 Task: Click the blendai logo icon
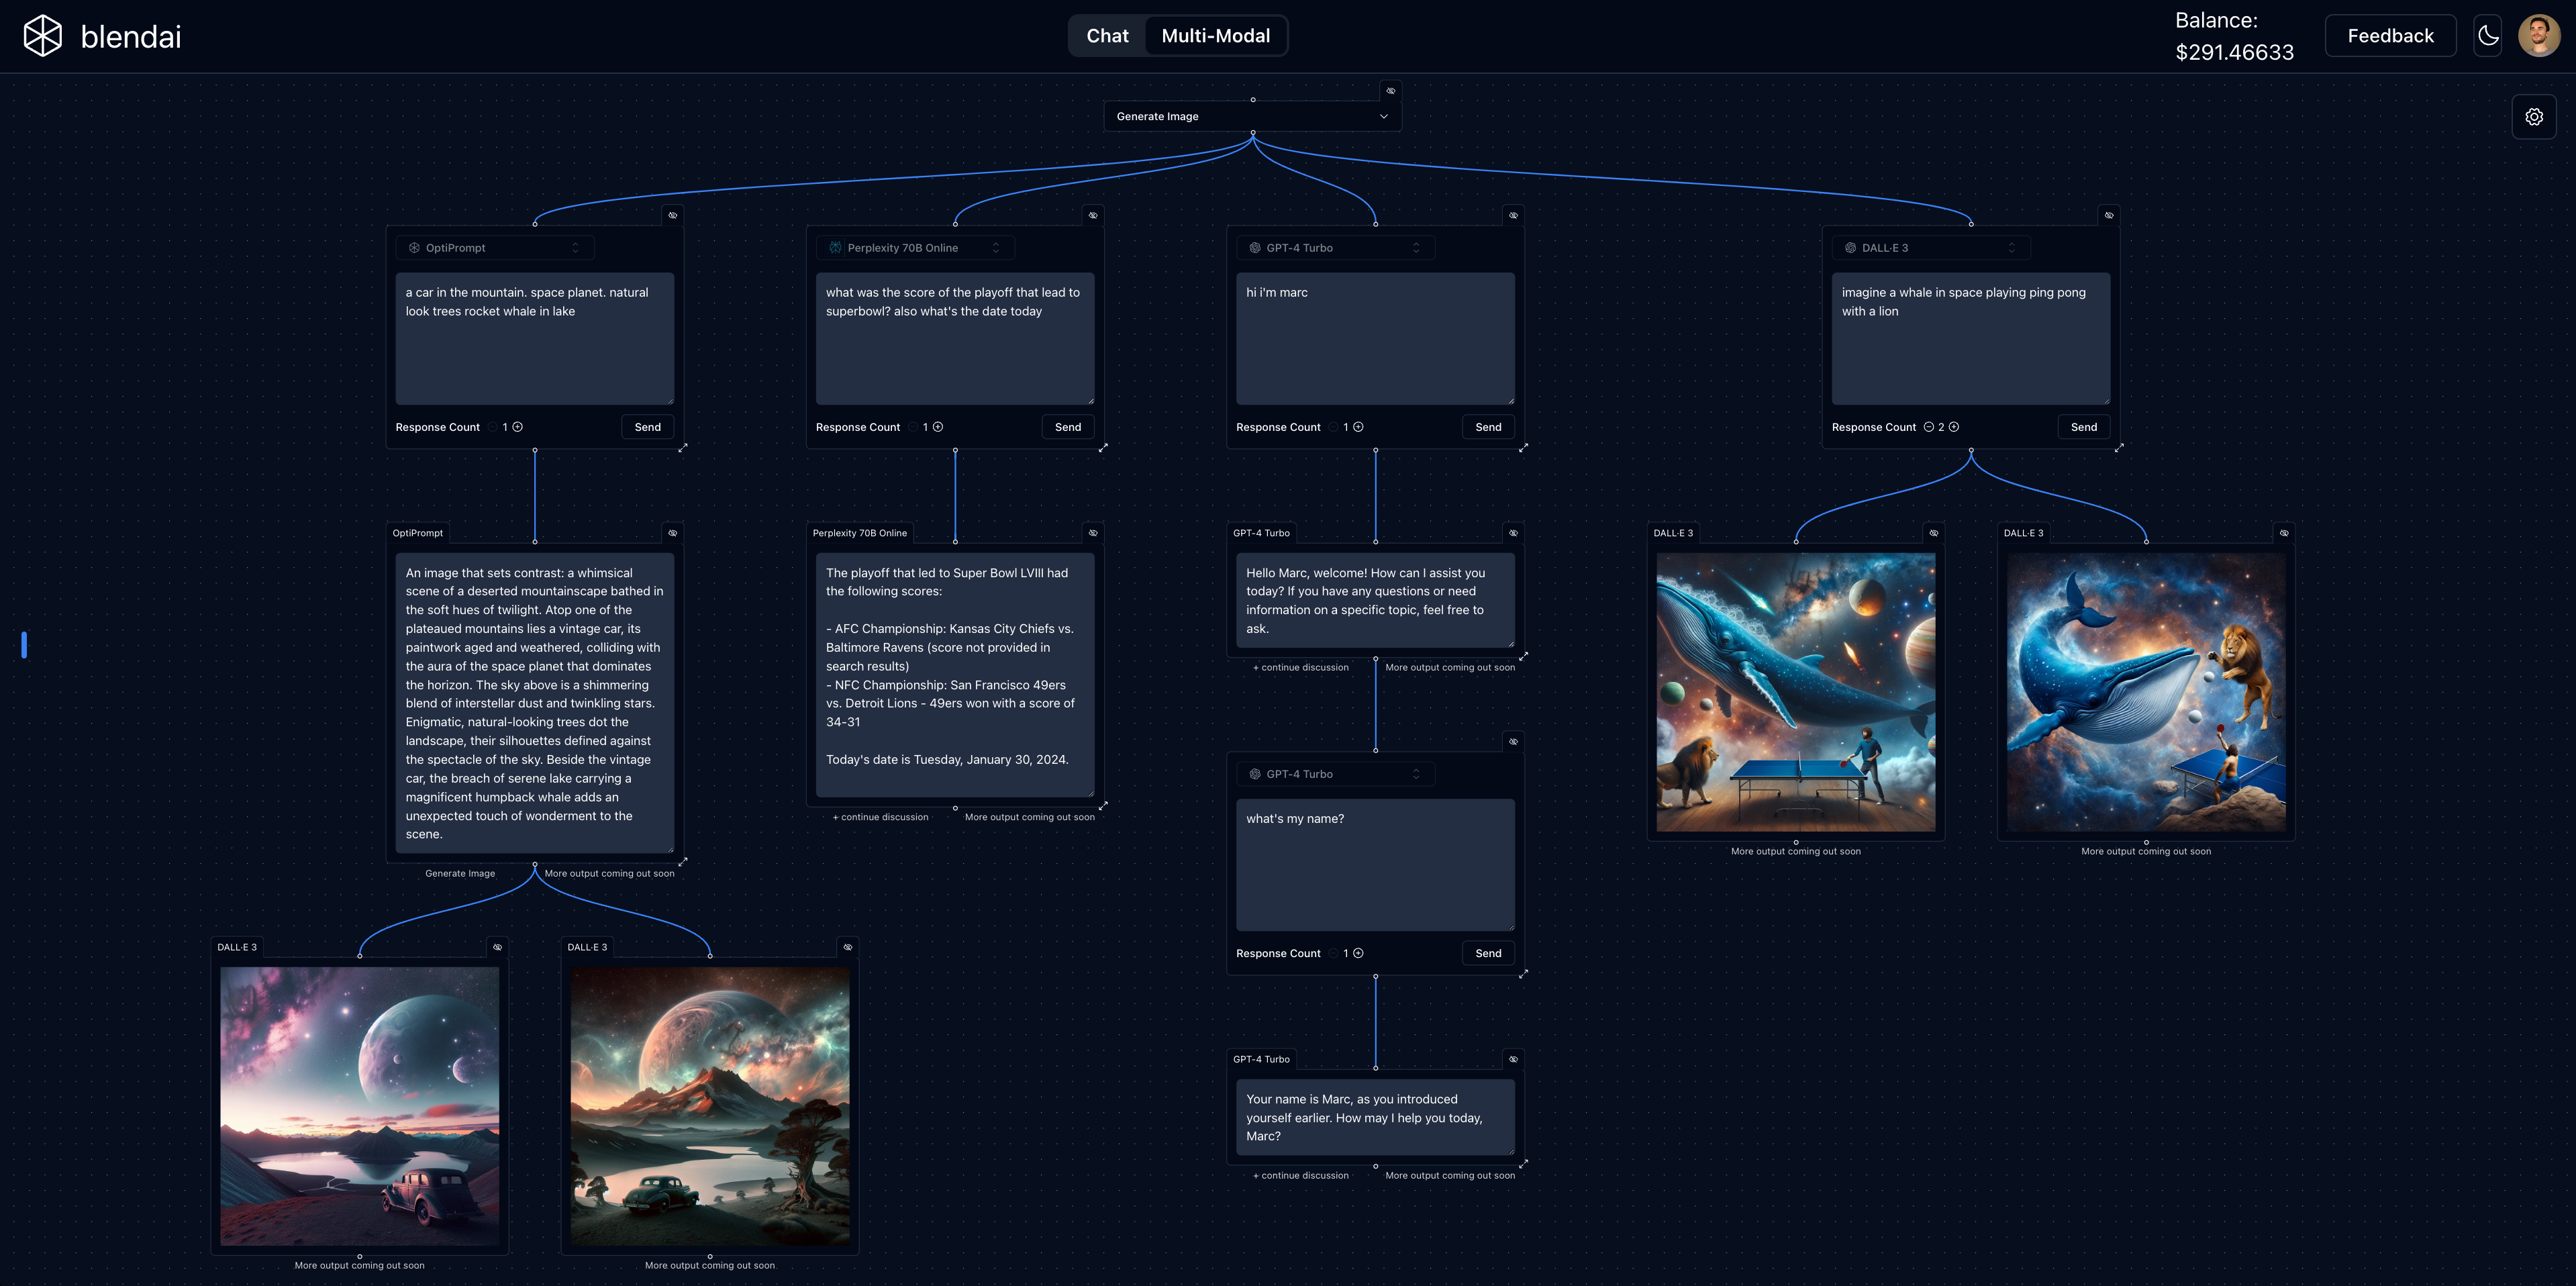click(43, 36)
